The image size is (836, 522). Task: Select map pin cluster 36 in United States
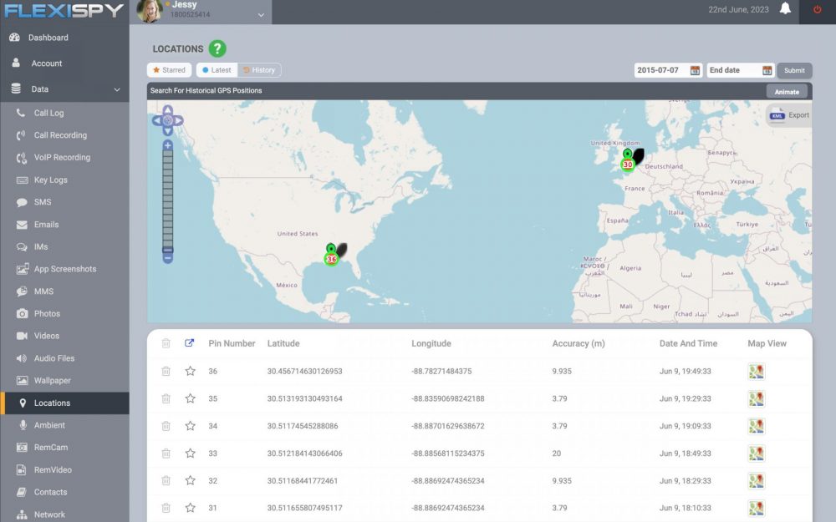click(x=331, y=259)
